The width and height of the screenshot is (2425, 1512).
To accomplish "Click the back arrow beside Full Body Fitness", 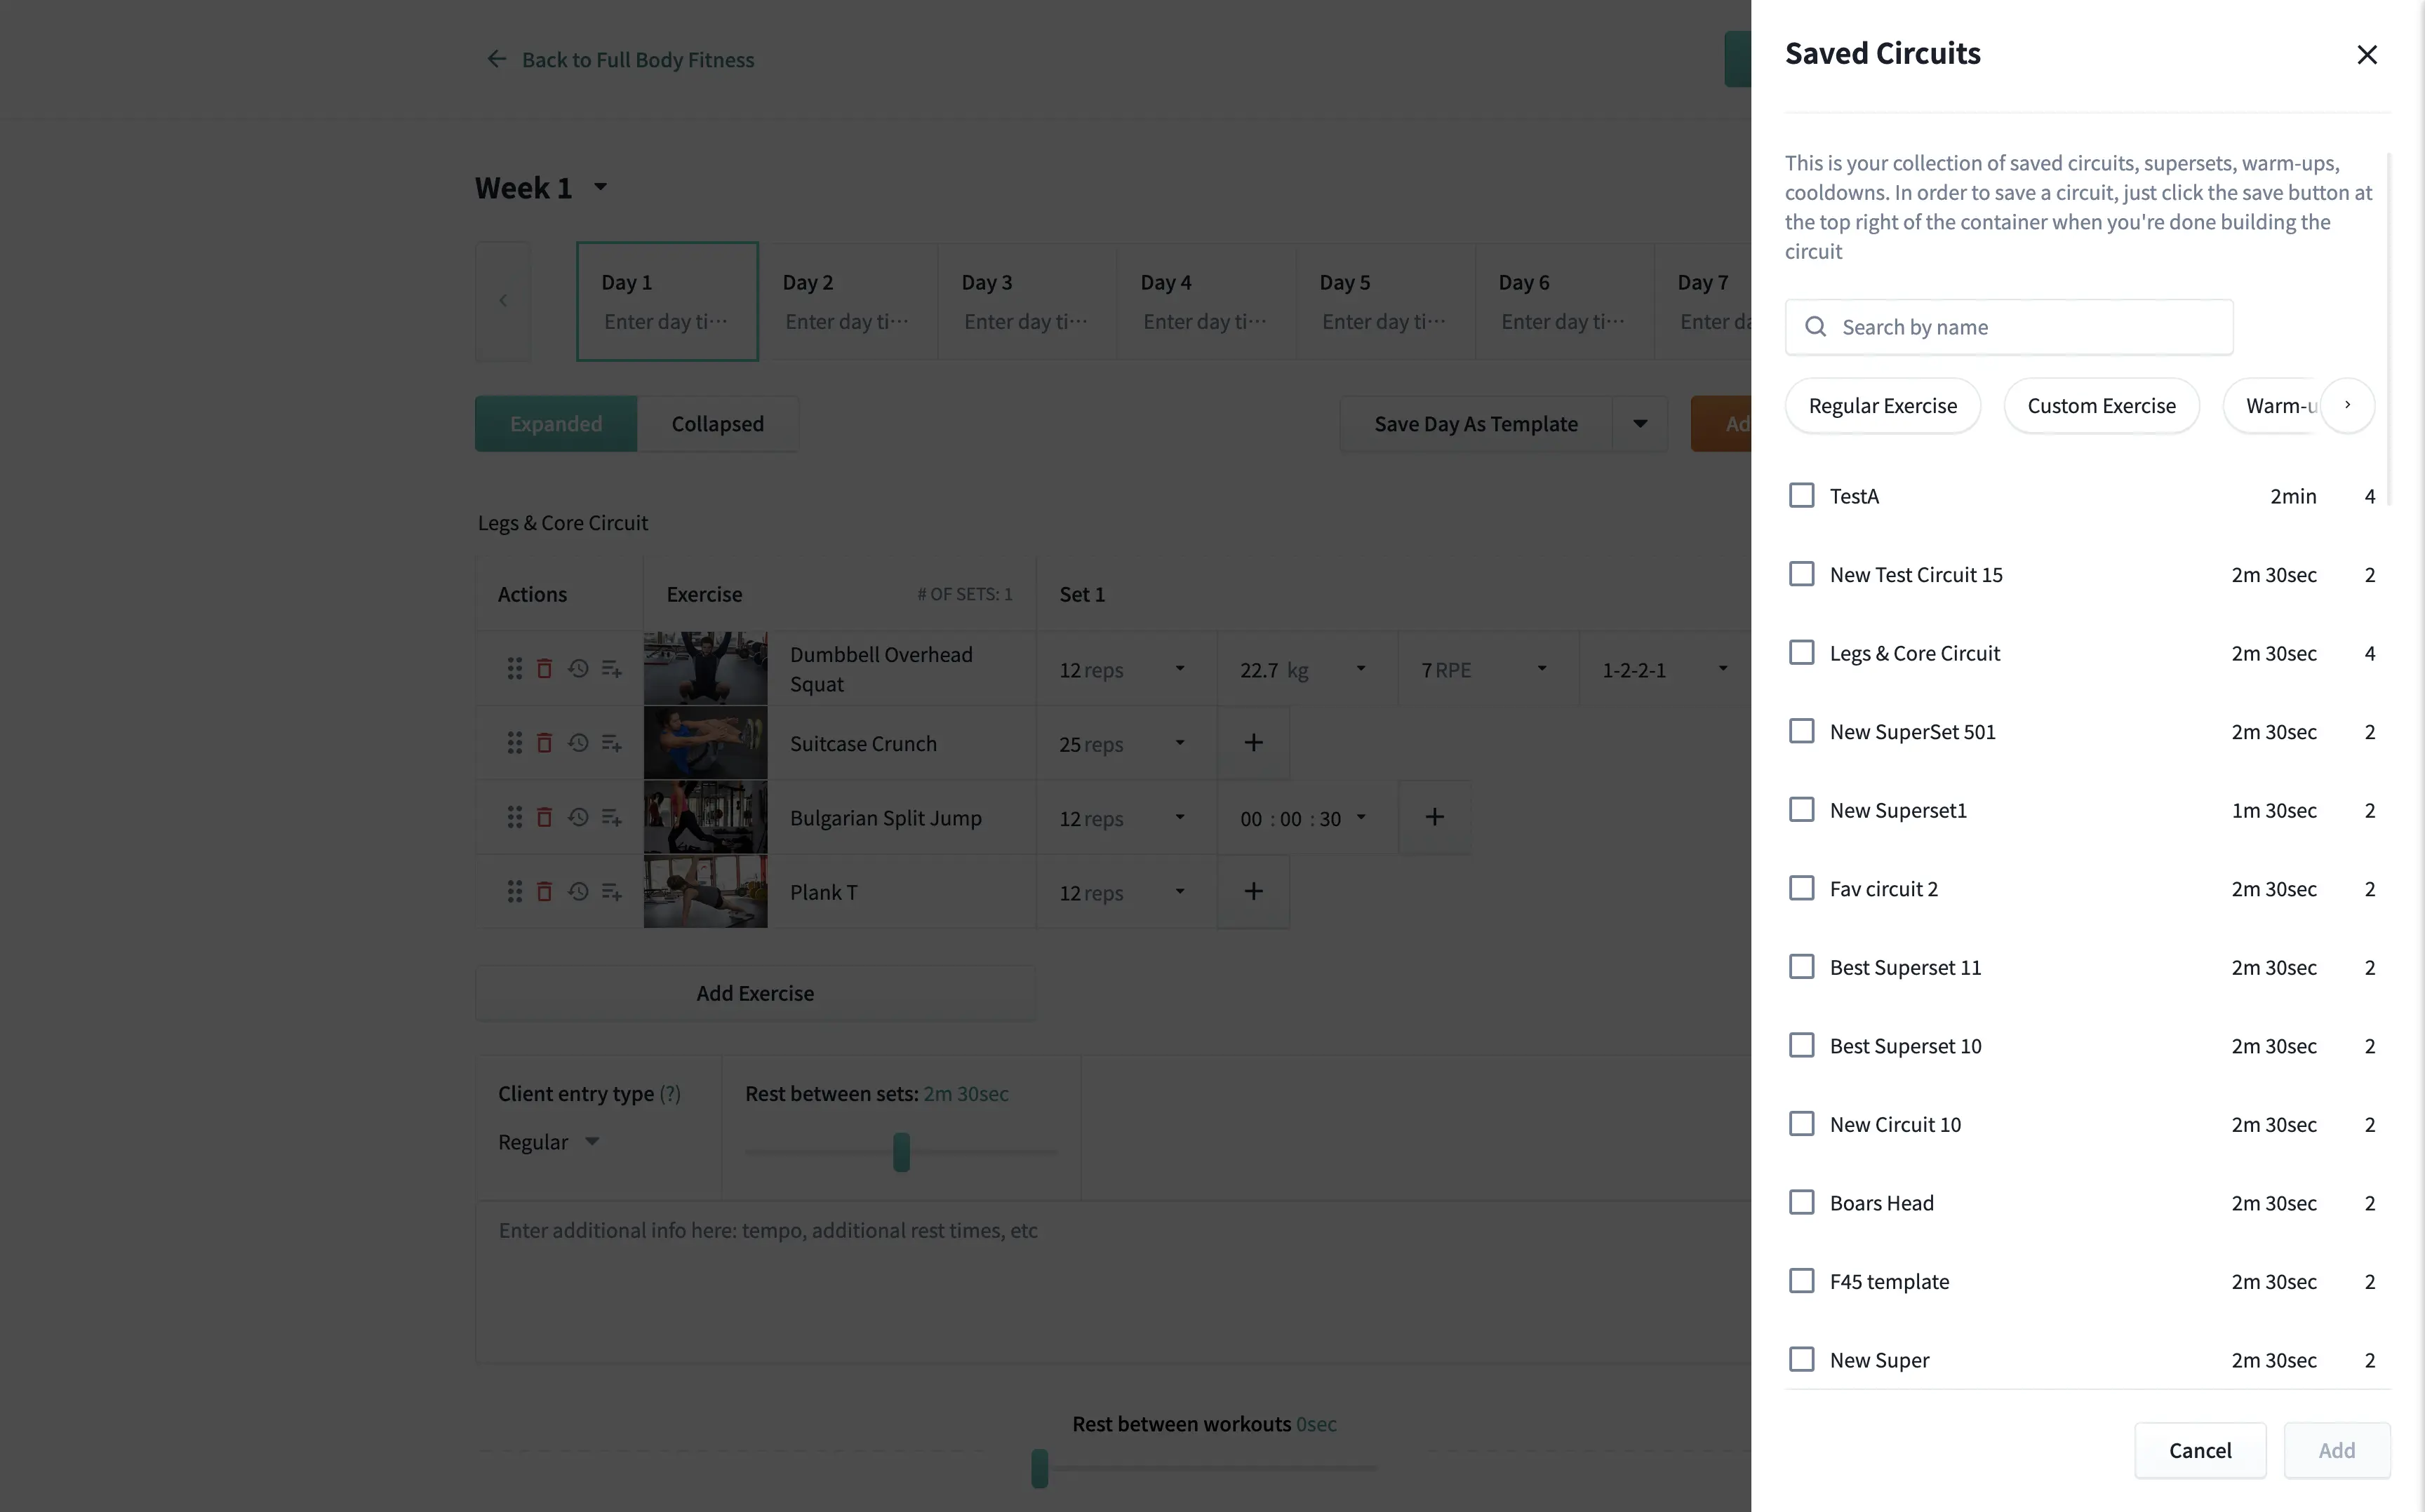I will (496, 59).
